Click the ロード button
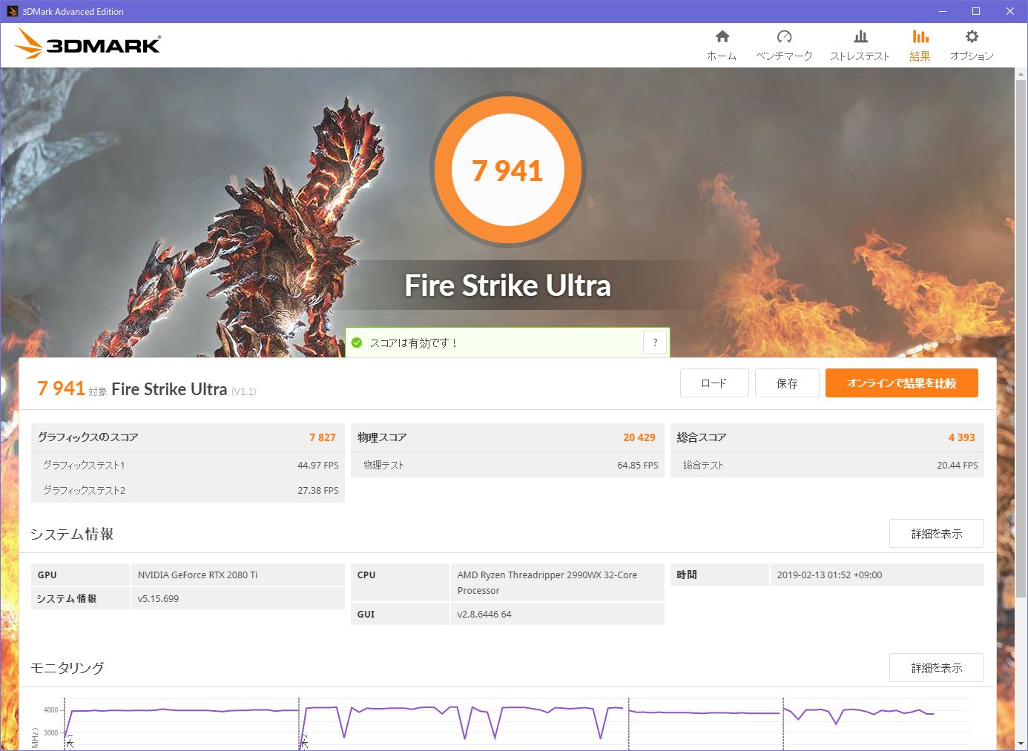Image resolution: width=1028 pixels, height=751 pixels. [714, 383]
